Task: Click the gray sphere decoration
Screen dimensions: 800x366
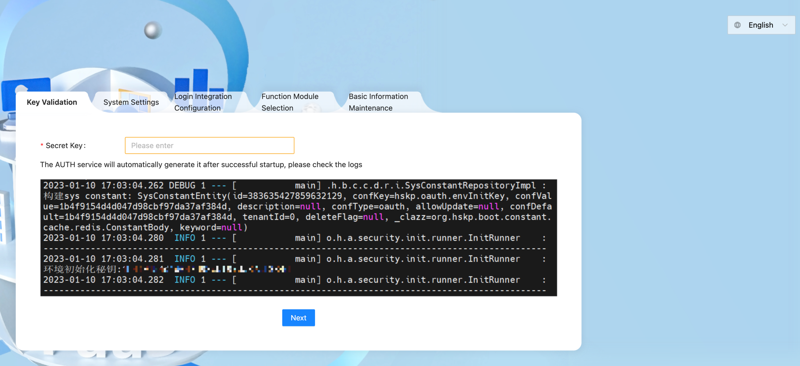Action: [152, 30]
